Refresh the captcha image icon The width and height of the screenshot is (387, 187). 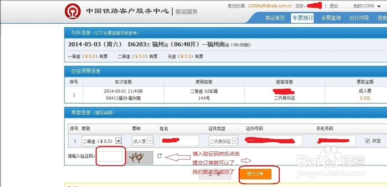[x=160, y=156]
